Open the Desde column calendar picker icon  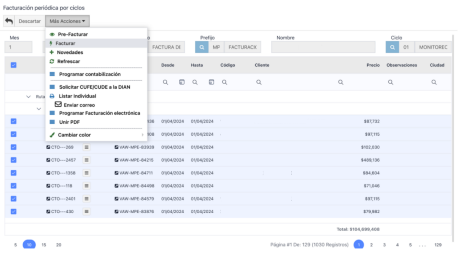click(182, 82)
